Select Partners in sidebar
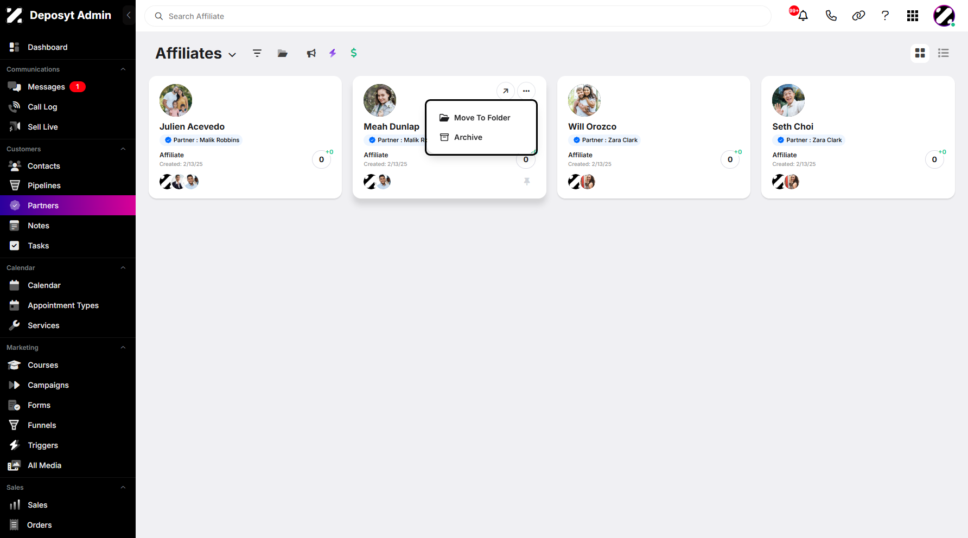Viewport: 968px width, 538px height. click(x=68, y=206)
